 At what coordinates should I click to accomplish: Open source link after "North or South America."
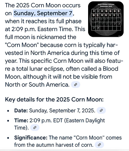[75, 85]
